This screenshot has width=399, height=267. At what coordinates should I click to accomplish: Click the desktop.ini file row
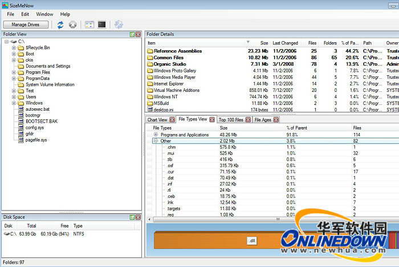[x=273, y=110]
